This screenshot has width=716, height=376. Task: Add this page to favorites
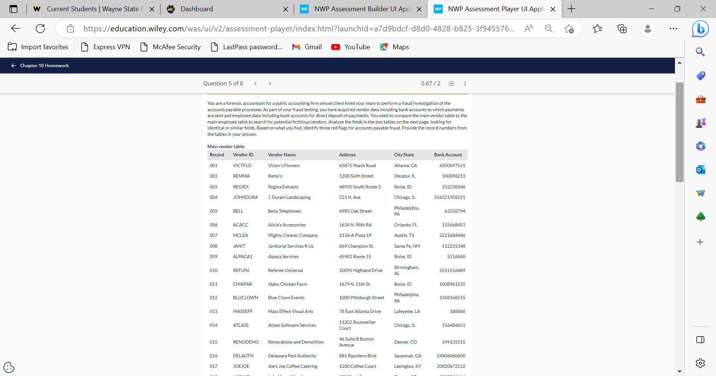coord(569,28)
